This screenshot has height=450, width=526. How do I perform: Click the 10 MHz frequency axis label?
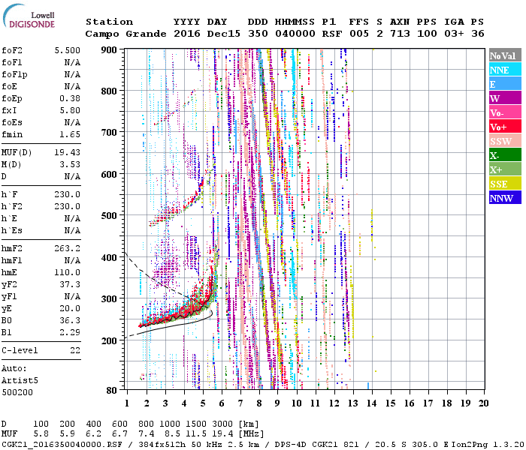tap(297, 403)
